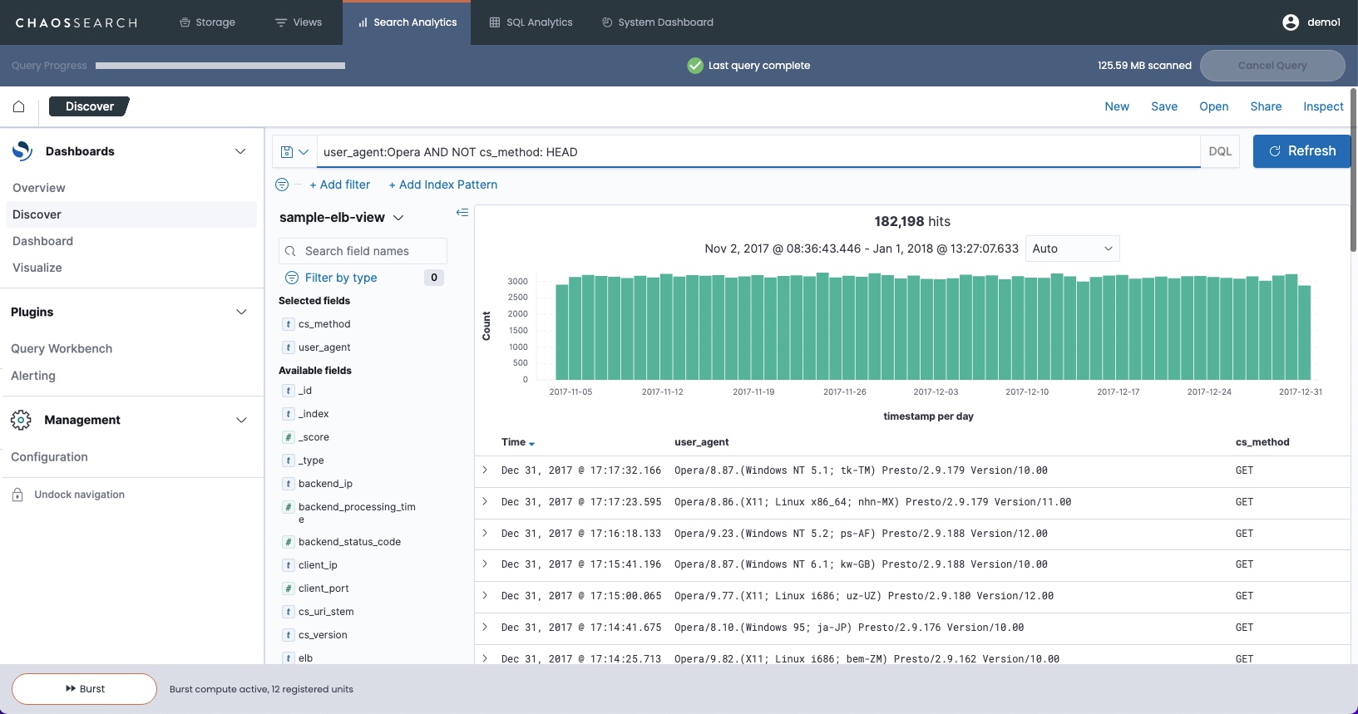The width and height of the screenshot is (1358, 714).
Task: Open the System Dashboard tab
Action: coord(657,22)
